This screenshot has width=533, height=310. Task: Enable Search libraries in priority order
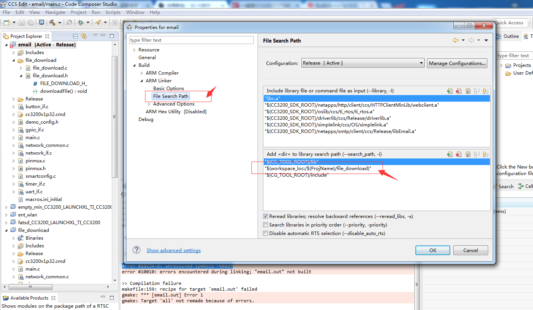265,225
